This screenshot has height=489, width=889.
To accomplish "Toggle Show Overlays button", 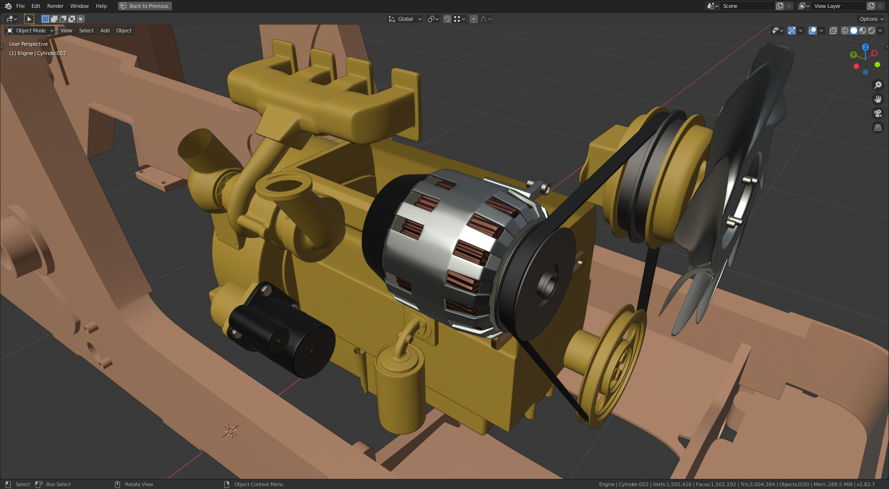I will tap(813, 31).
